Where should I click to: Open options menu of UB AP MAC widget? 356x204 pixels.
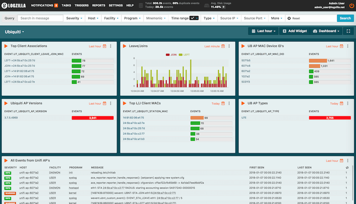348,46
